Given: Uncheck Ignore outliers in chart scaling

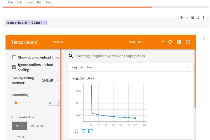Looking at the screenshot, I should [x=14, y=67].
